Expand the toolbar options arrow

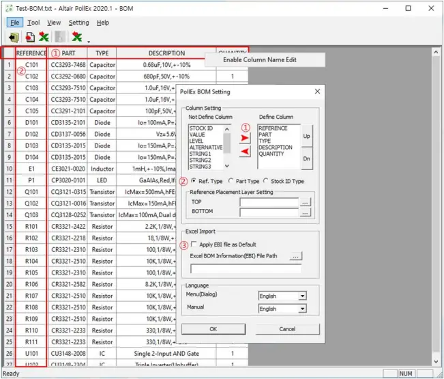(x=87, y=42)
